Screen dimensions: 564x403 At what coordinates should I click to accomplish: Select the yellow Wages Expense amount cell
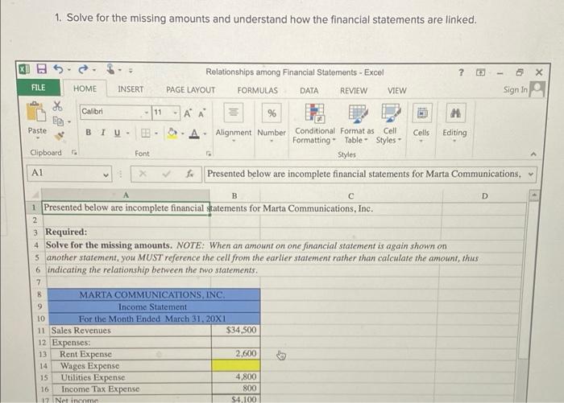click(235, 366)
